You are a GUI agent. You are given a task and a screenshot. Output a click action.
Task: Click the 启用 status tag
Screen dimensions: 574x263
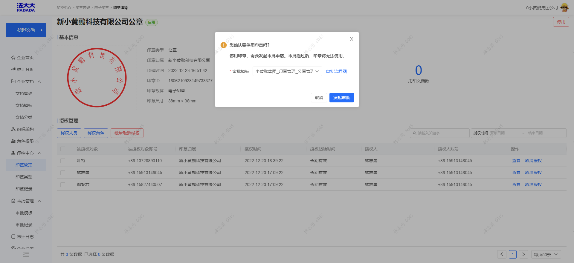coord(152,22)
